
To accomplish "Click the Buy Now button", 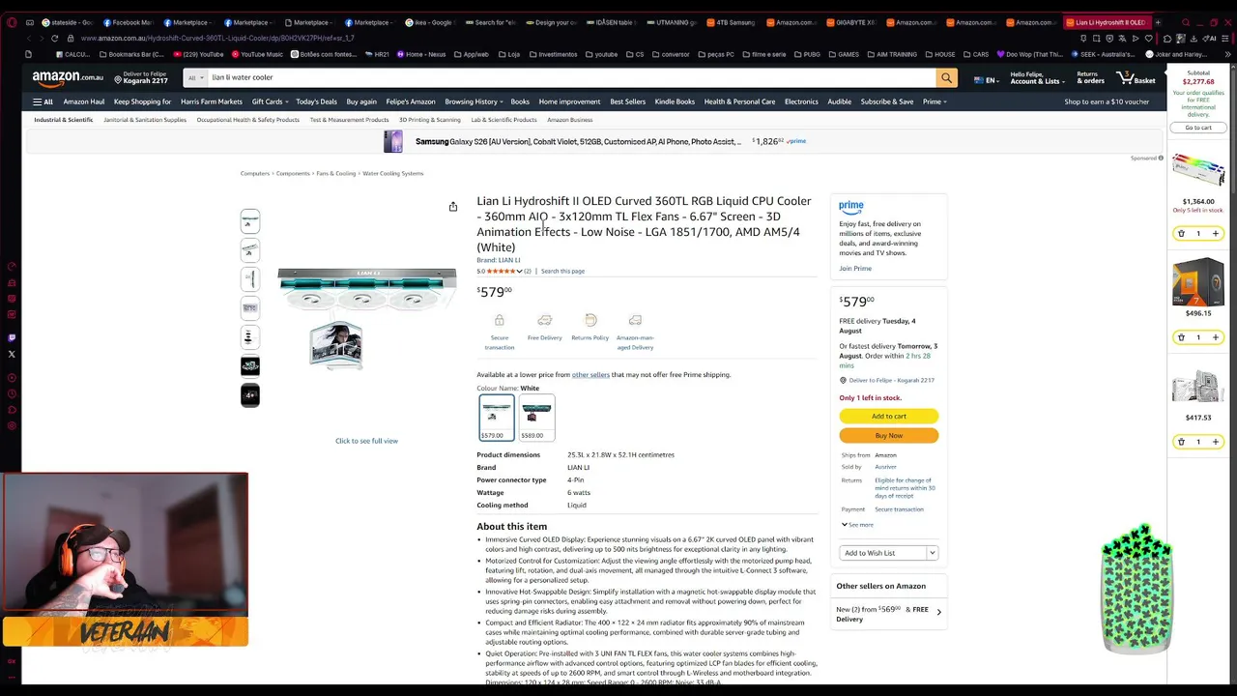I will [x=889, y=436].
